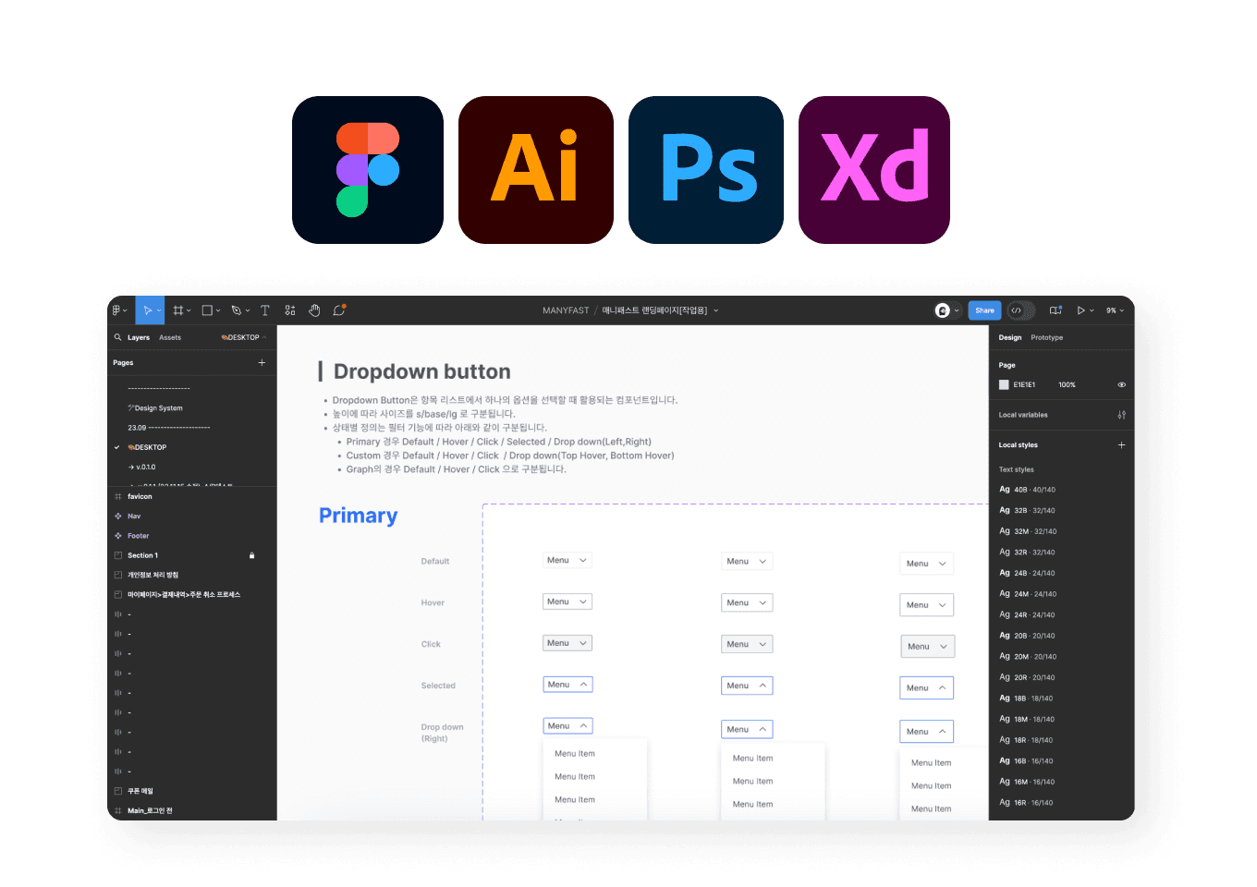Add a new local style
Viewport: 1257px width, 887px height.
tap(1121, 444)
